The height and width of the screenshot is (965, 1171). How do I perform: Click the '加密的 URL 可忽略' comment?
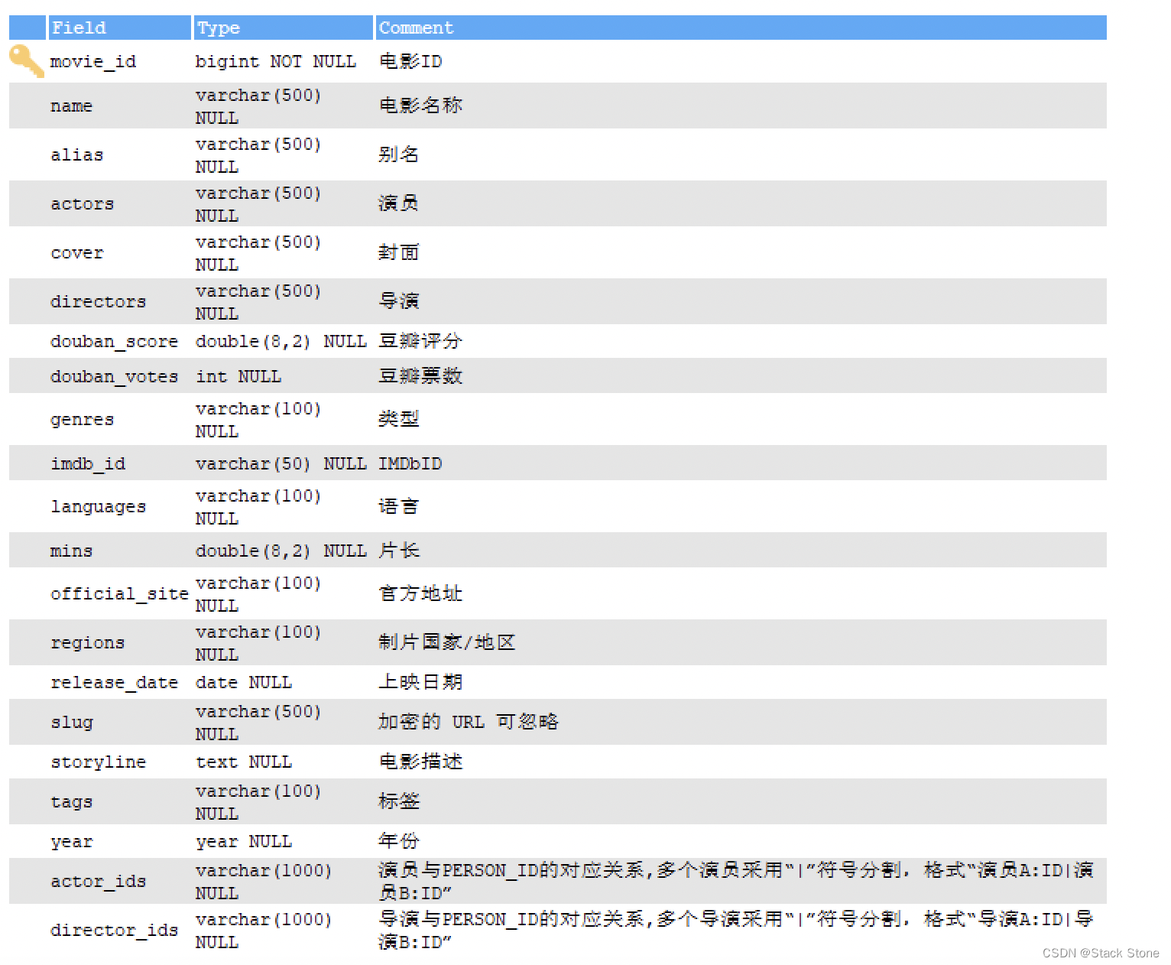pos(469,722)
